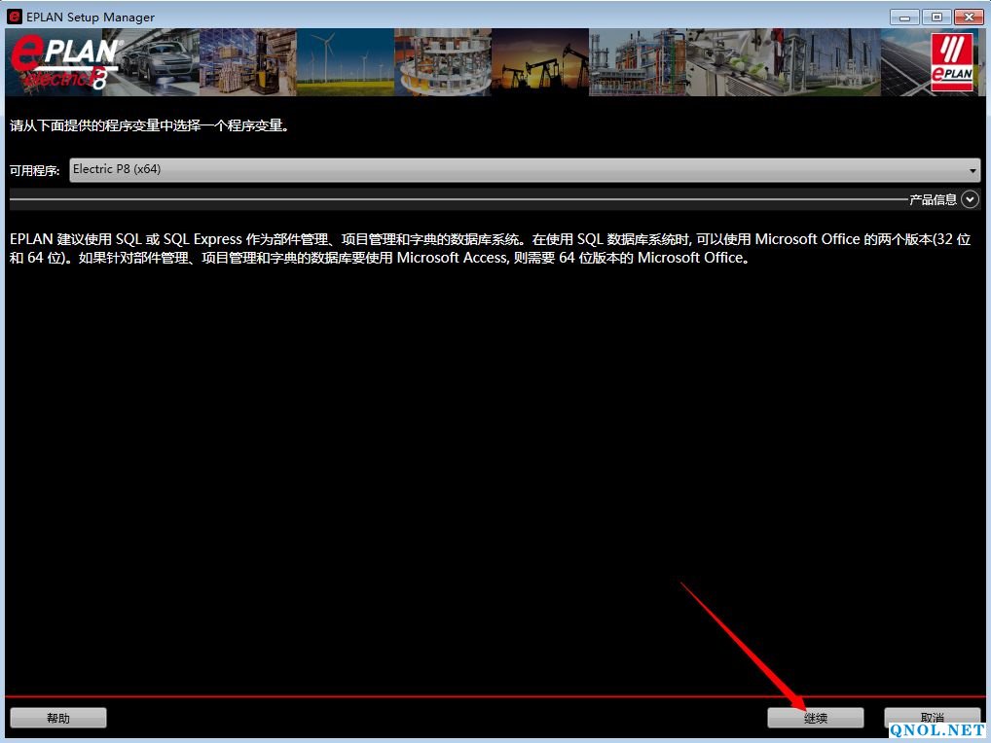Viewport: 991px width, 743px height.
Task: Close the Setup Manager with the red X
Action: point(969,17)
